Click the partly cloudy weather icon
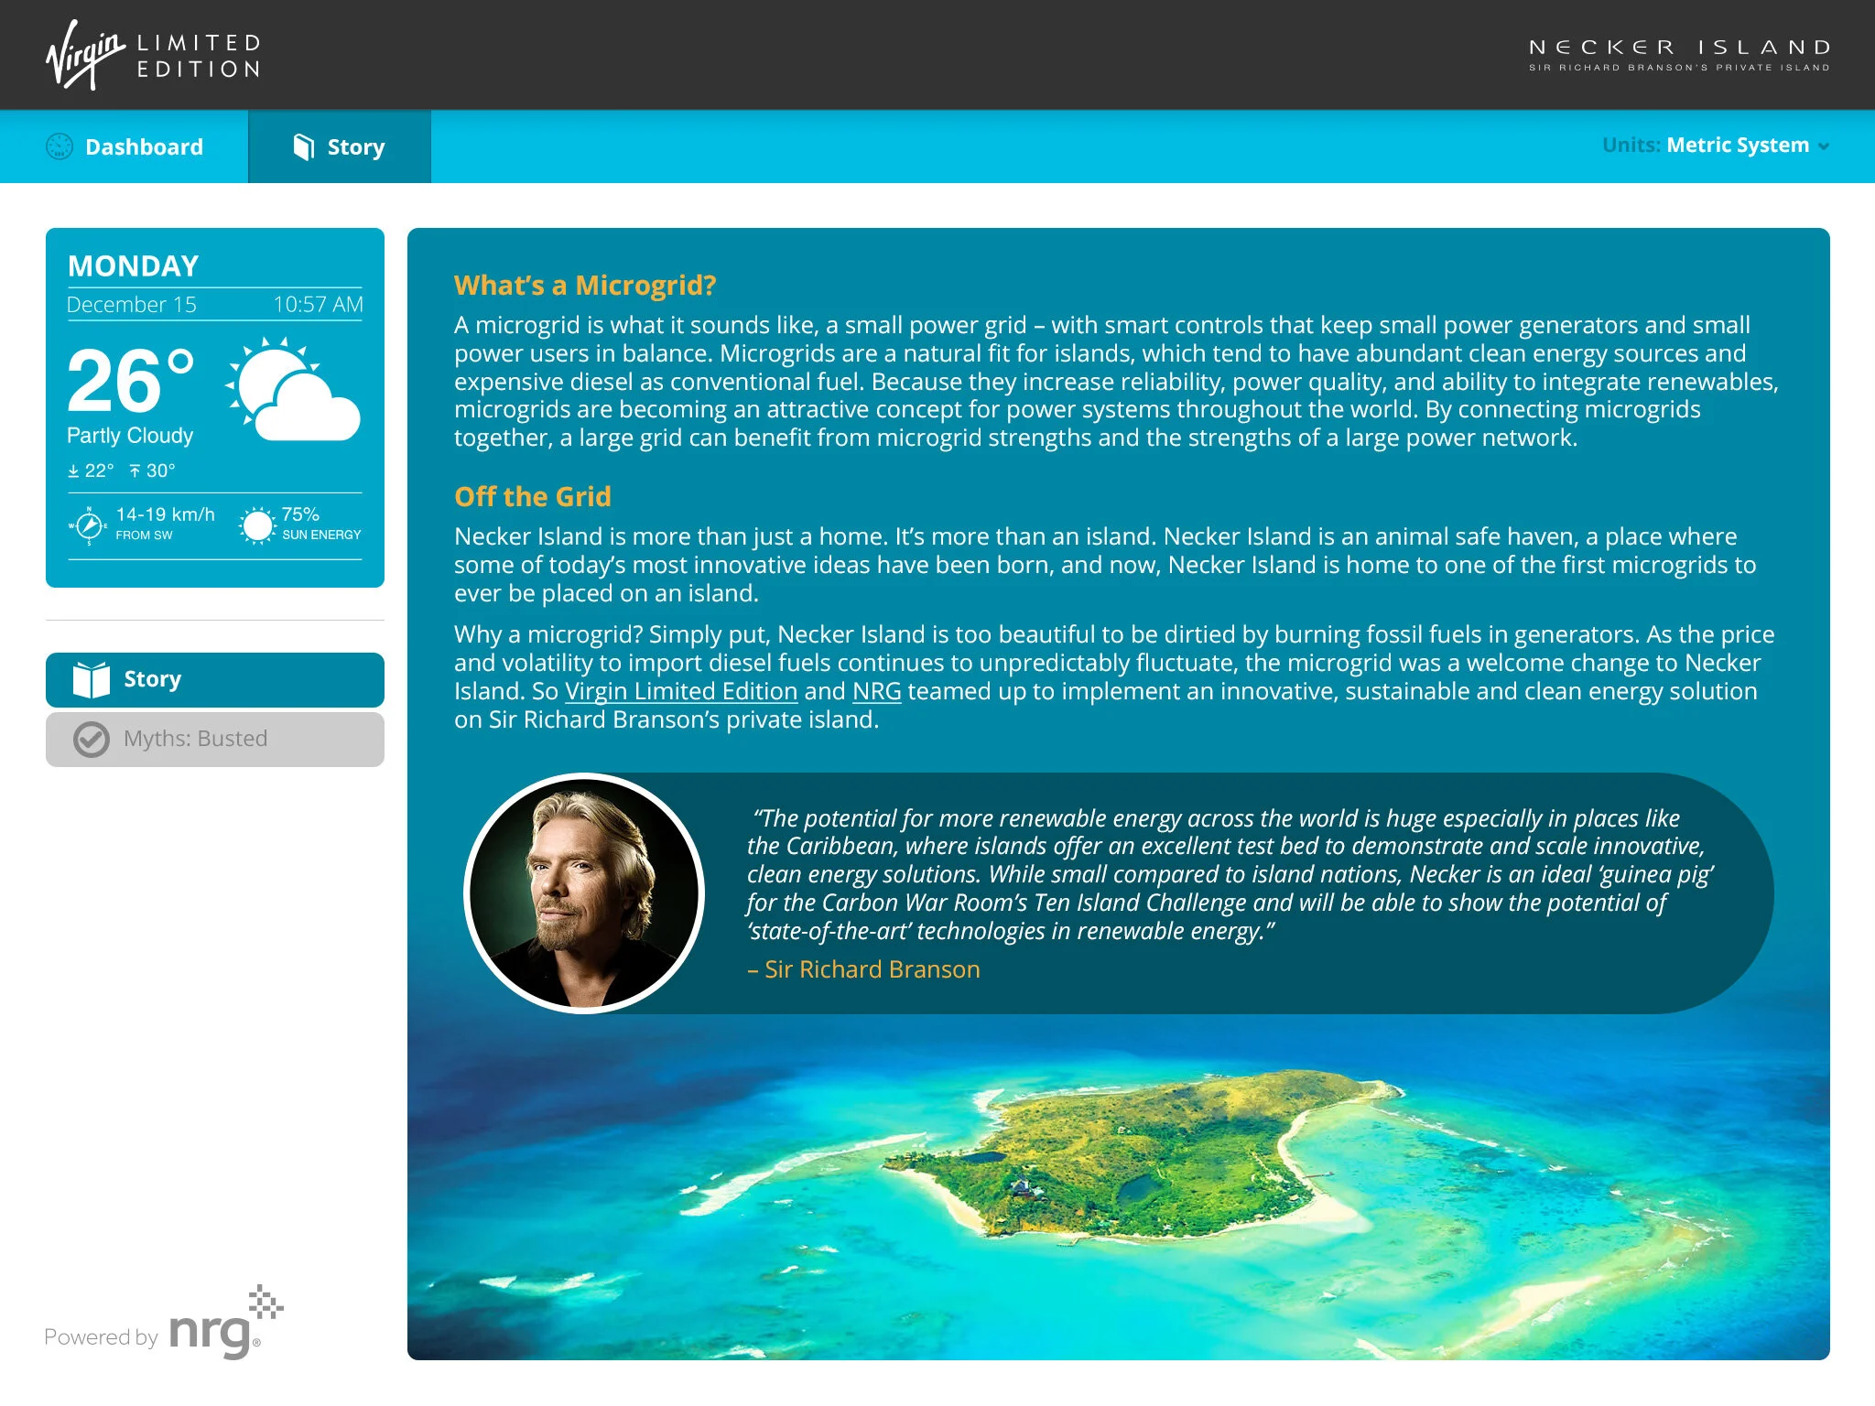The image size is (1875, 1406). click(x=293, y=391)
